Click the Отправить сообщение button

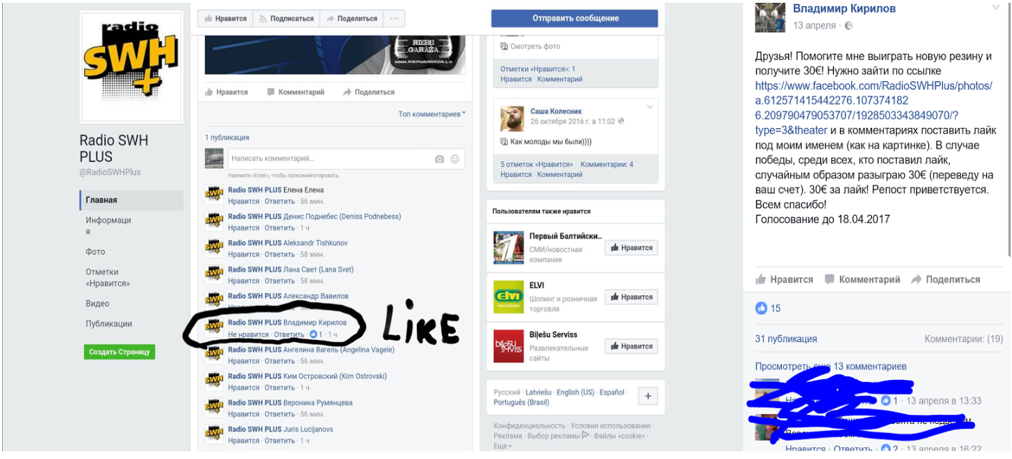574,18
